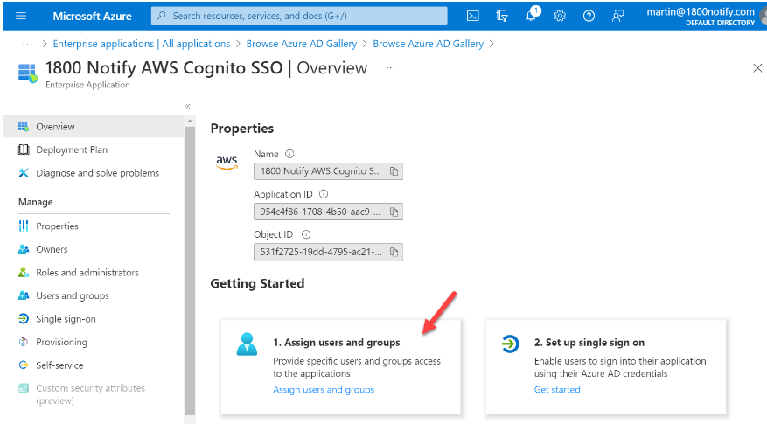Open more options ellipsis beside Overview title
The image size is (767, 424).
[390, 68]
